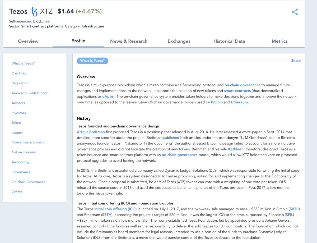Screen dimensions: 317x243
Task: Click the $BTC ticker link
Action: (x=294, y=209)
